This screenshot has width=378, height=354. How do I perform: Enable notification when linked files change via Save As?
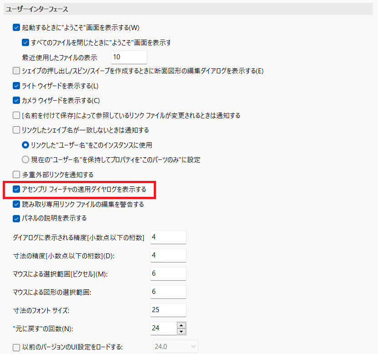coord(16,115)
